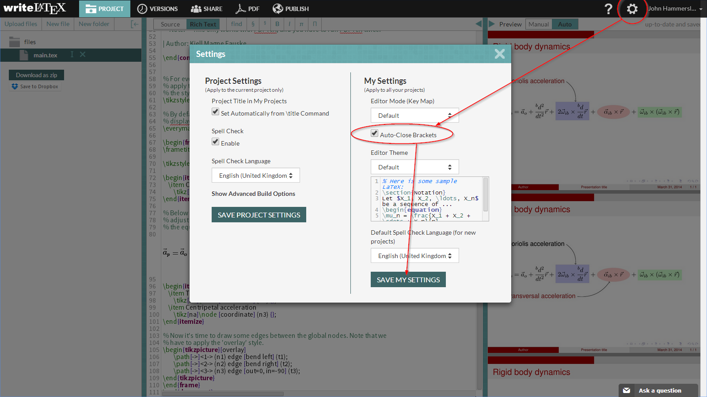Toggle Auto-Close Brackets checkbox

[x=375, y=133]
